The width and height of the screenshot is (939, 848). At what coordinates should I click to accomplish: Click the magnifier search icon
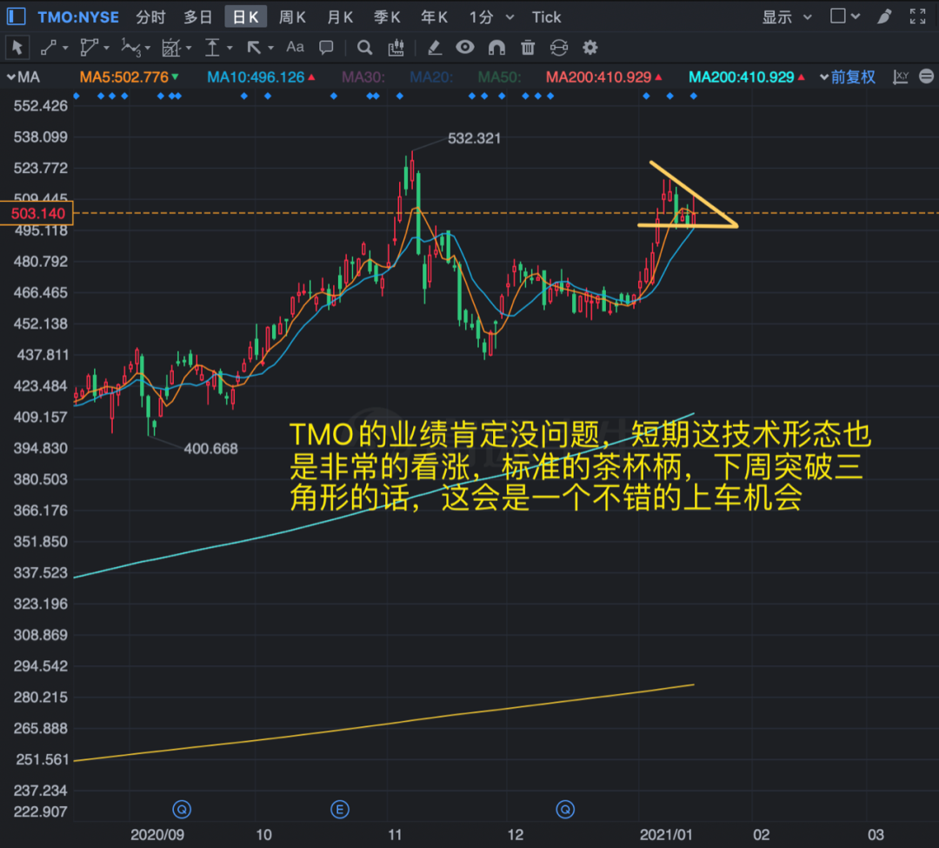click(364, 47)
